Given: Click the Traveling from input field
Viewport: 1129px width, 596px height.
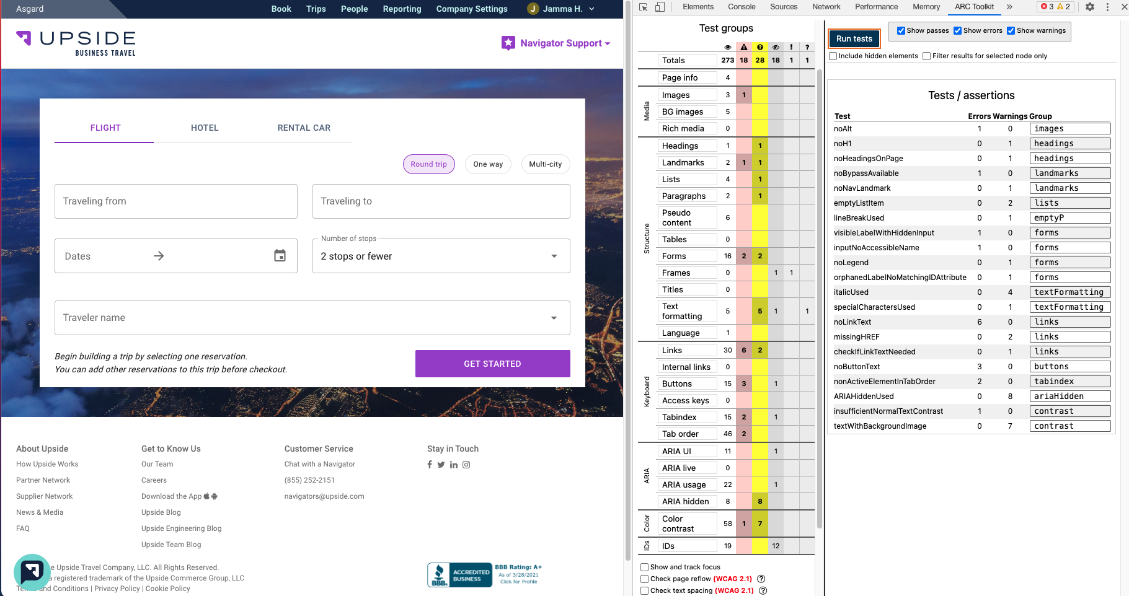Looking at the screenshot, I should coord(176,201).
